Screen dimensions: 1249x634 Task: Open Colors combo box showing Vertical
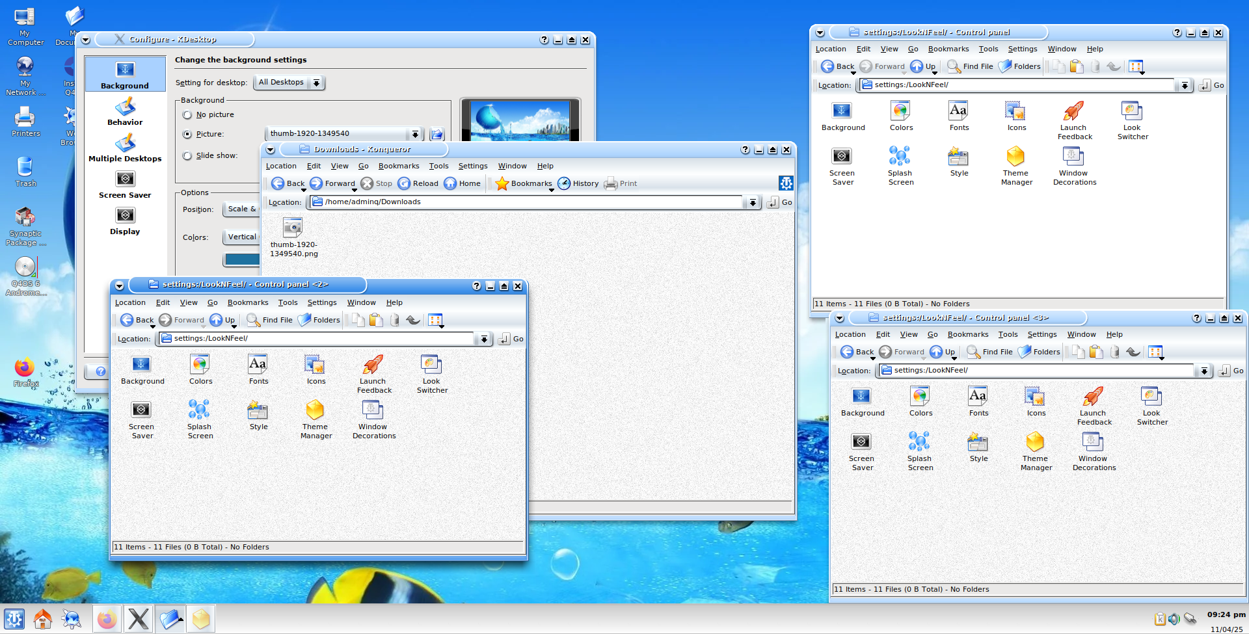coord(241,237)
